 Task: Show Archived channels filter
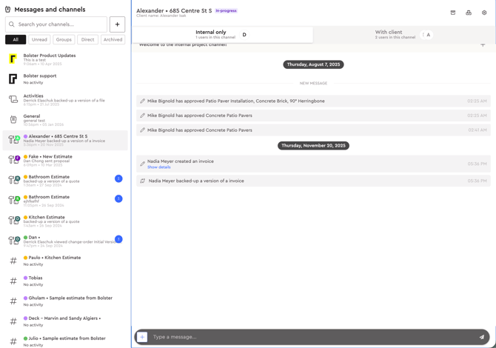coord(113,39)
